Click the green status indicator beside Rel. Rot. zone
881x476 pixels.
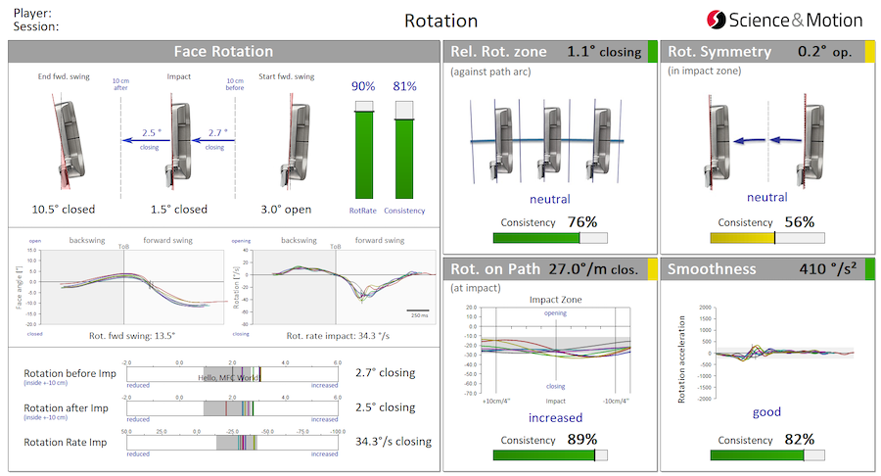tap(653, 52)
